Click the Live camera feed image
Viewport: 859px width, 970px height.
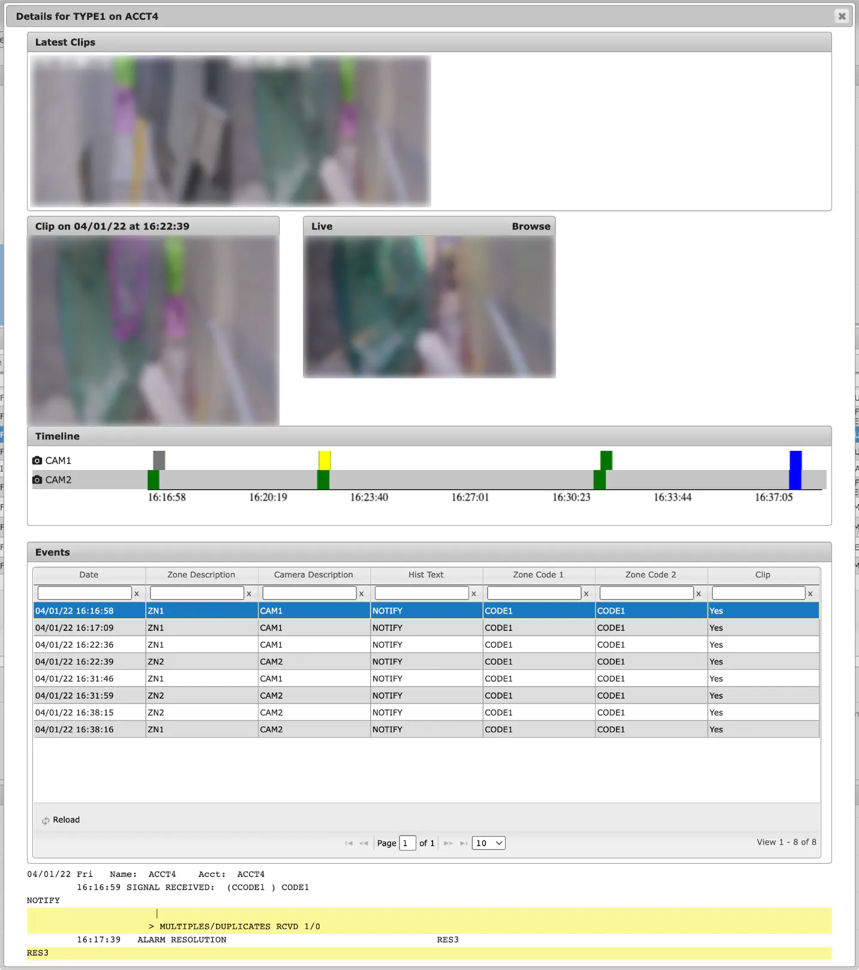click(x=429, y=307)
